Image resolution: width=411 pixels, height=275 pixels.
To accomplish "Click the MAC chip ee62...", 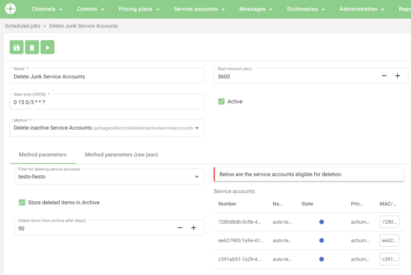I will pyautogui.click(x=389, y=240).
